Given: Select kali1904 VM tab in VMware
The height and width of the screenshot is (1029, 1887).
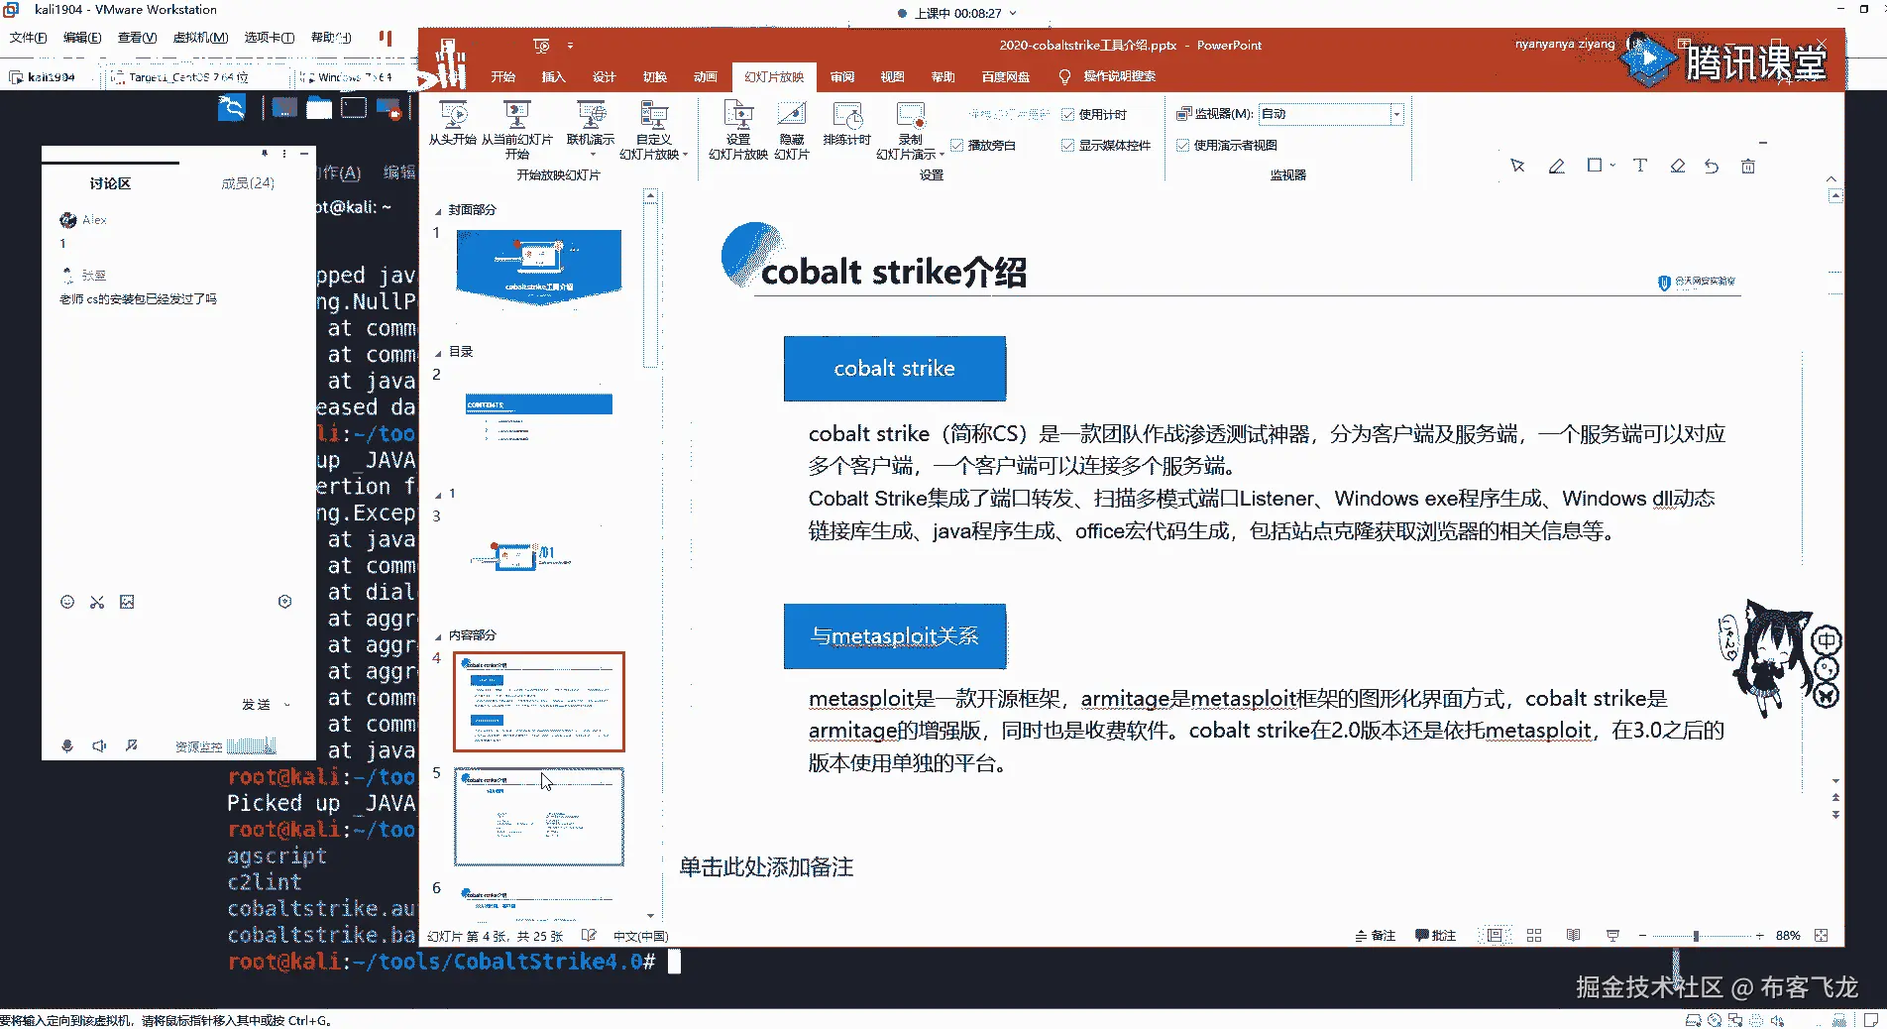Looking at the screenshot, I should (x=50, y=76).
